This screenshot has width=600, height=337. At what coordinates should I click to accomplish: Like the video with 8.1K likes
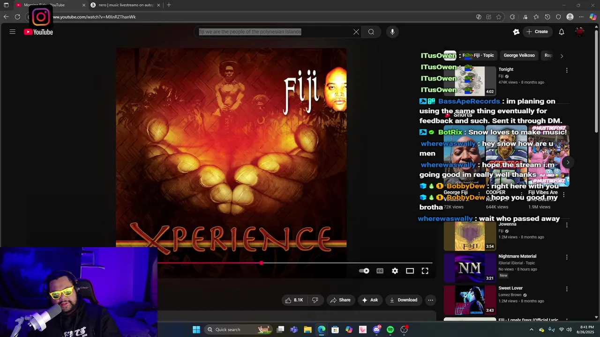pyautogui.click(x=294, y=300)
